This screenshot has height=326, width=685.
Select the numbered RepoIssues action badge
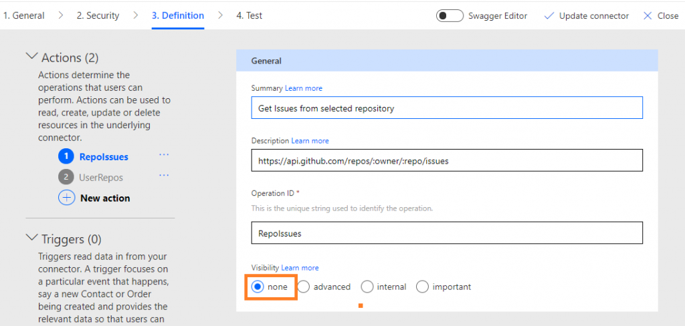tap(66, 156)
